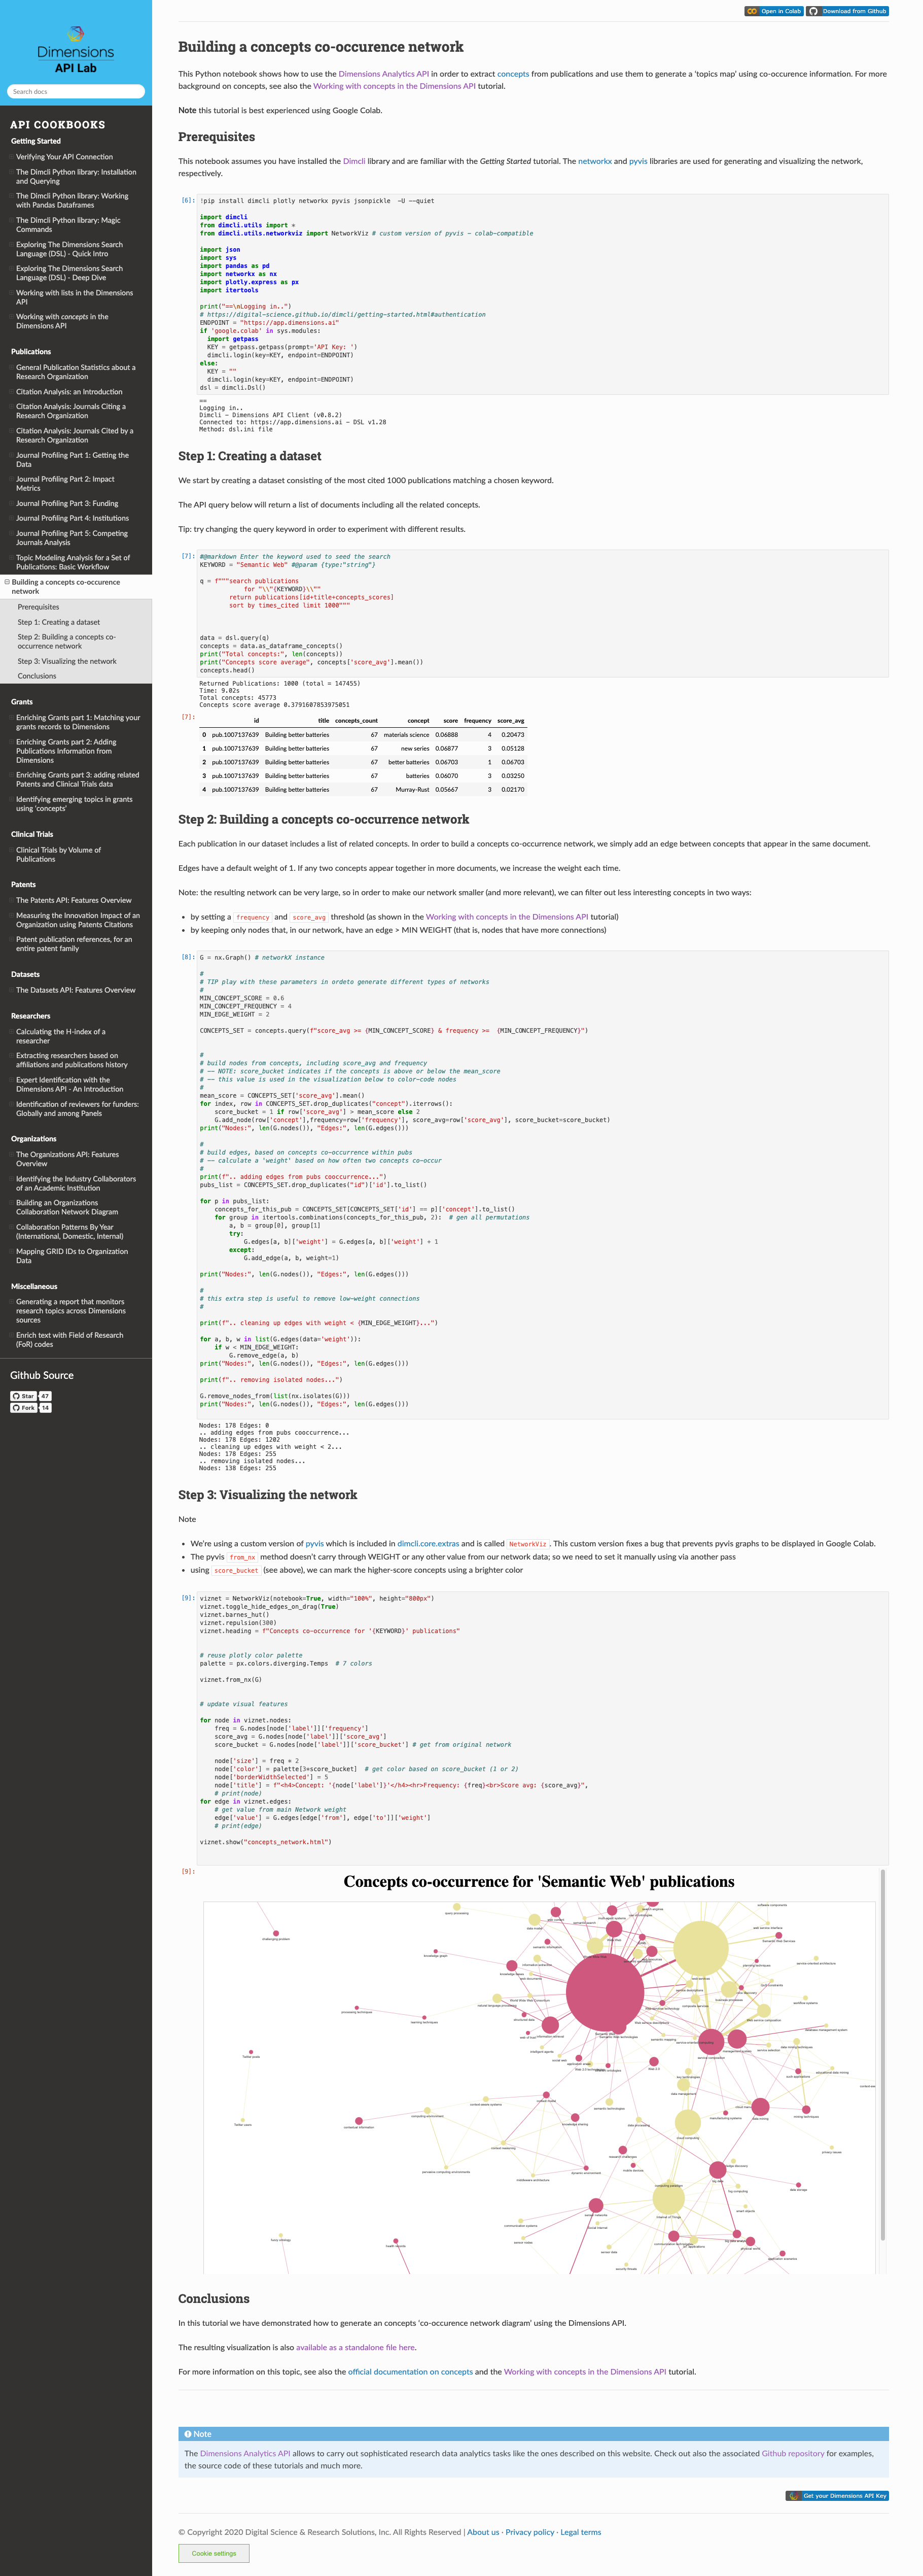Click the largest yellow node in network graph

701,1947
